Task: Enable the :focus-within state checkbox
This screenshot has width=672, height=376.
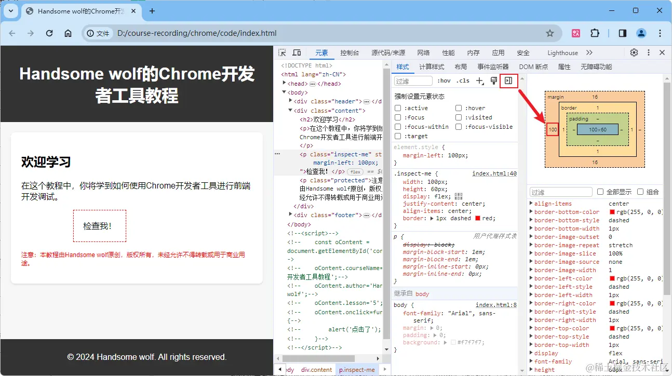Action: [398, 127]
